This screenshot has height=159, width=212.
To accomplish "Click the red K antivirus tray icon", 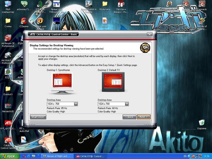I will 200,156.
